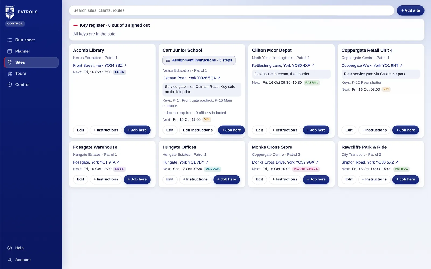Edit the Hungate Offices site

(x=170, y=179)
